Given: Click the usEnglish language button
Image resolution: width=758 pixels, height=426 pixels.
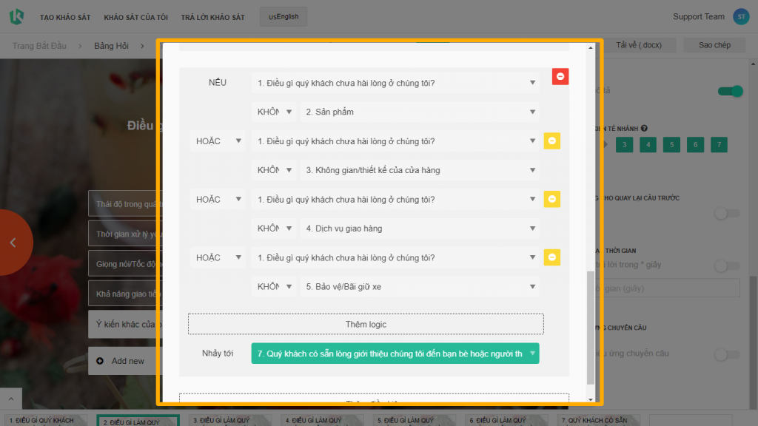Looking at the screenshot, I should point(284,16).
